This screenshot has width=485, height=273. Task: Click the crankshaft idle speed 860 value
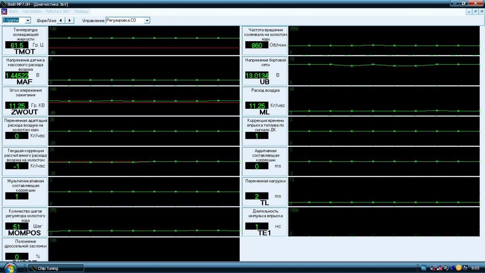(x=257, y=45)
